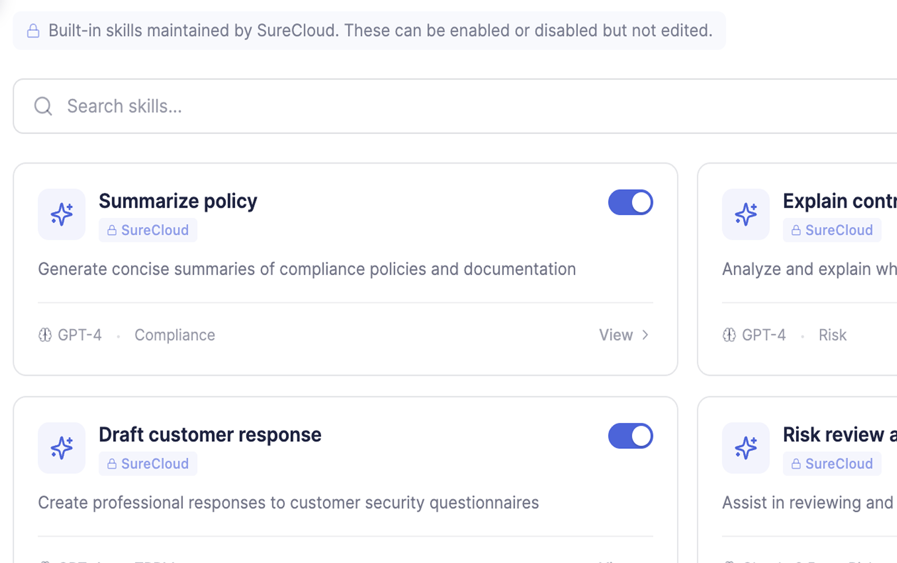Click the lock icon in the built-in skills banner
The width and height of the screenshot is (897, 563).
[x=33, y=31]
